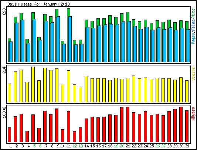This screenshot has height=150, width=197.
Task: Click the red KBytes bar for day 4
Action: point(27,136)
